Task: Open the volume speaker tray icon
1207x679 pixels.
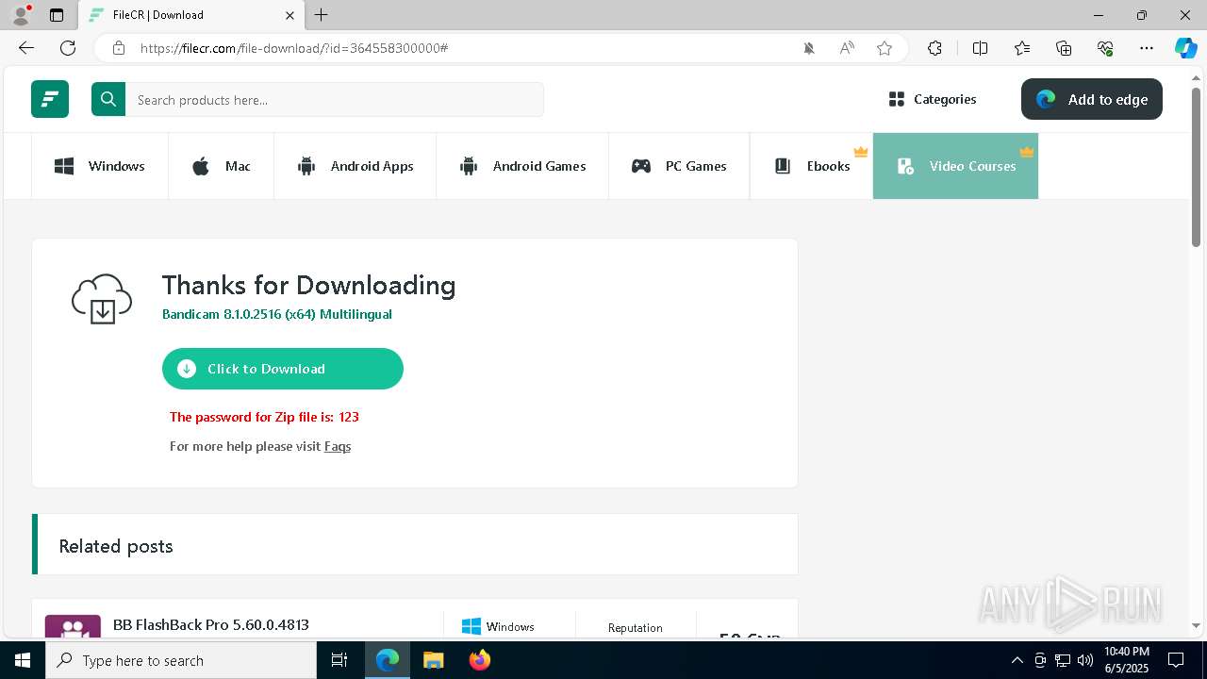Action: click(x=1085, y=660)
